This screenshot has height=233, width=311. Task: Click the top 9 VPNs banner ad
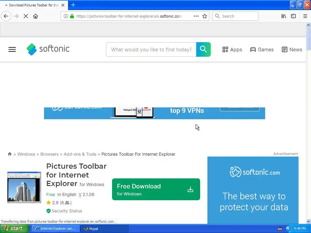(x=155, y=113)
